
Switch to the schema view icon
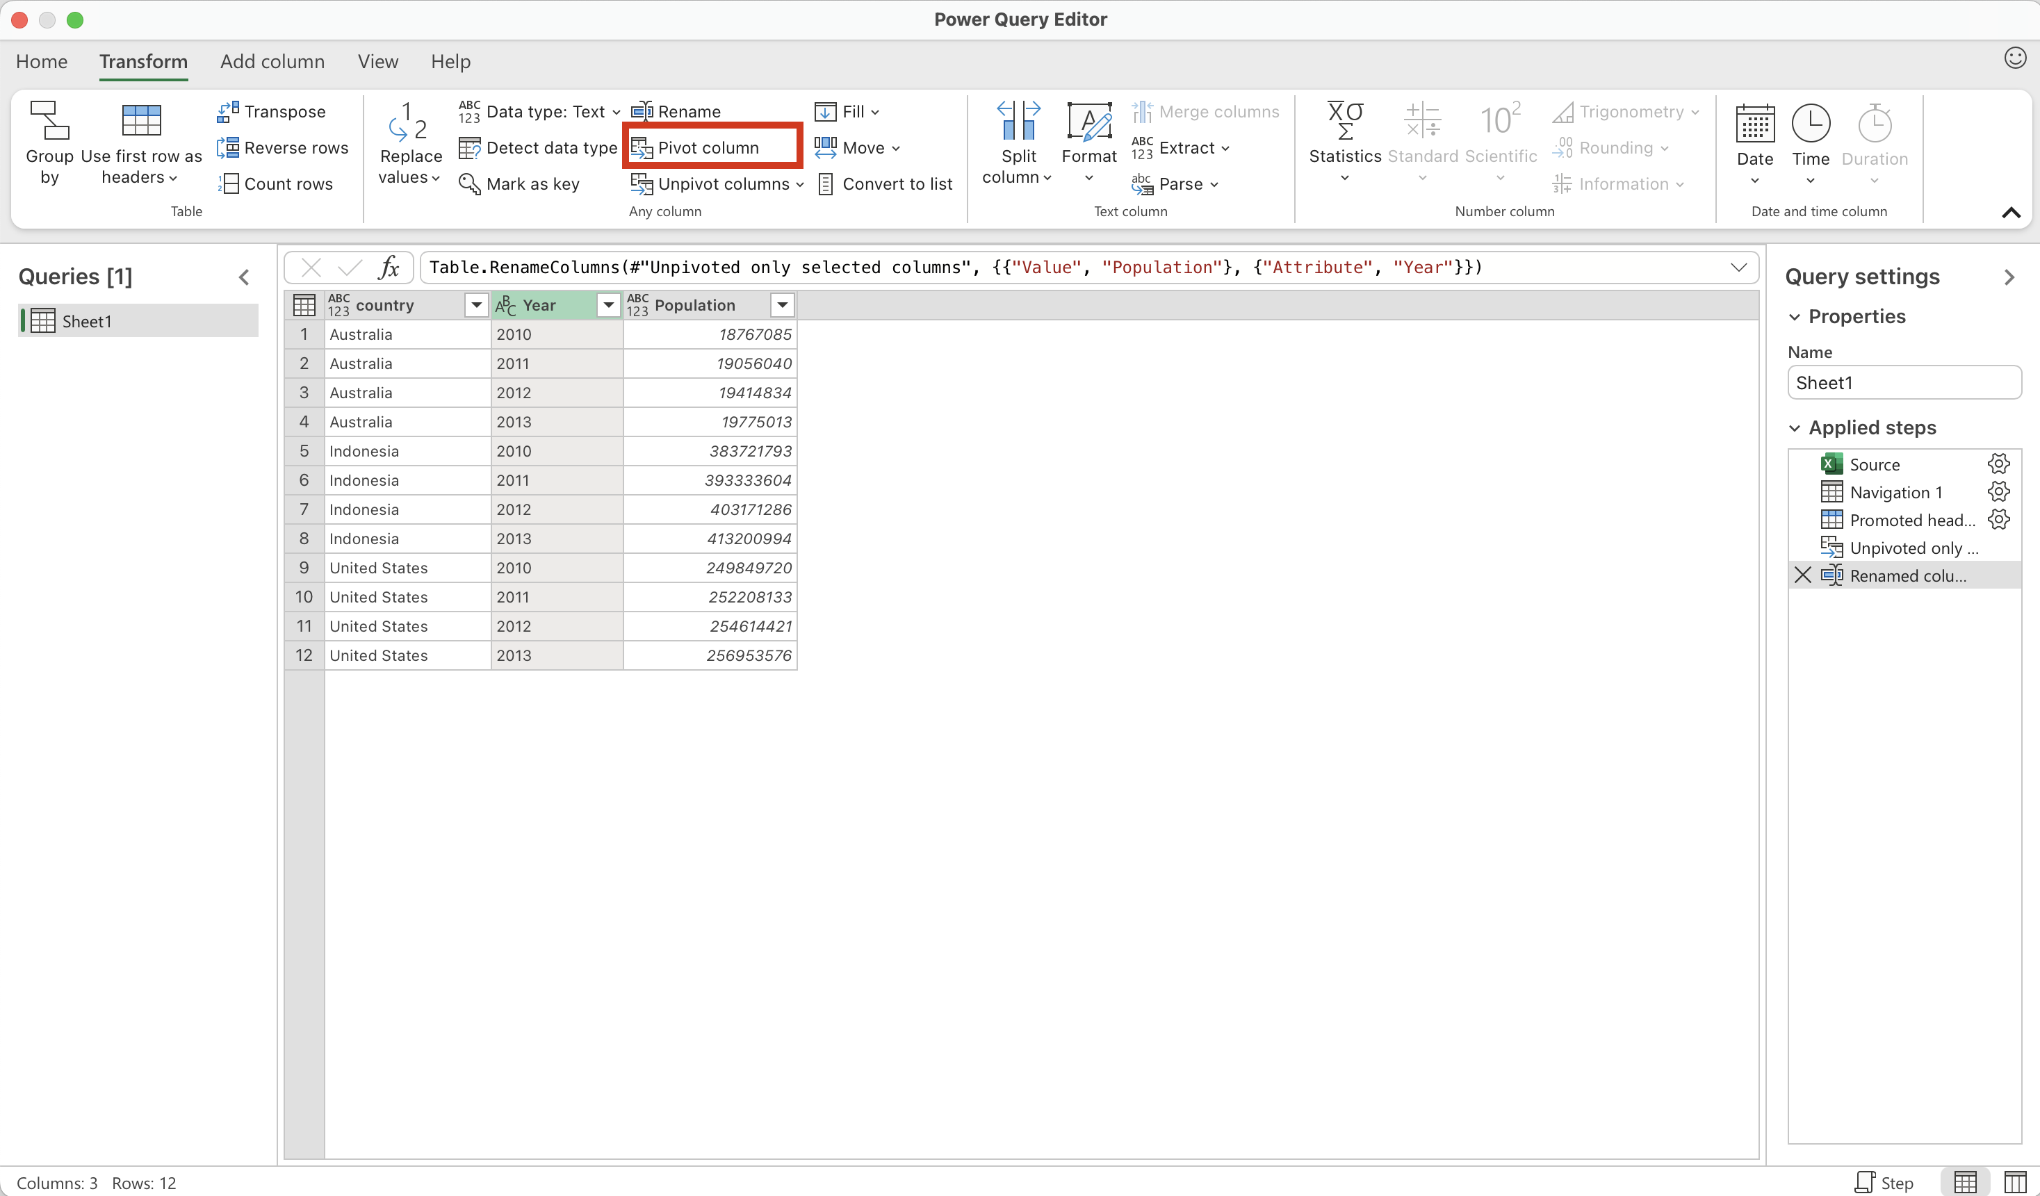pos(2015,1182)
